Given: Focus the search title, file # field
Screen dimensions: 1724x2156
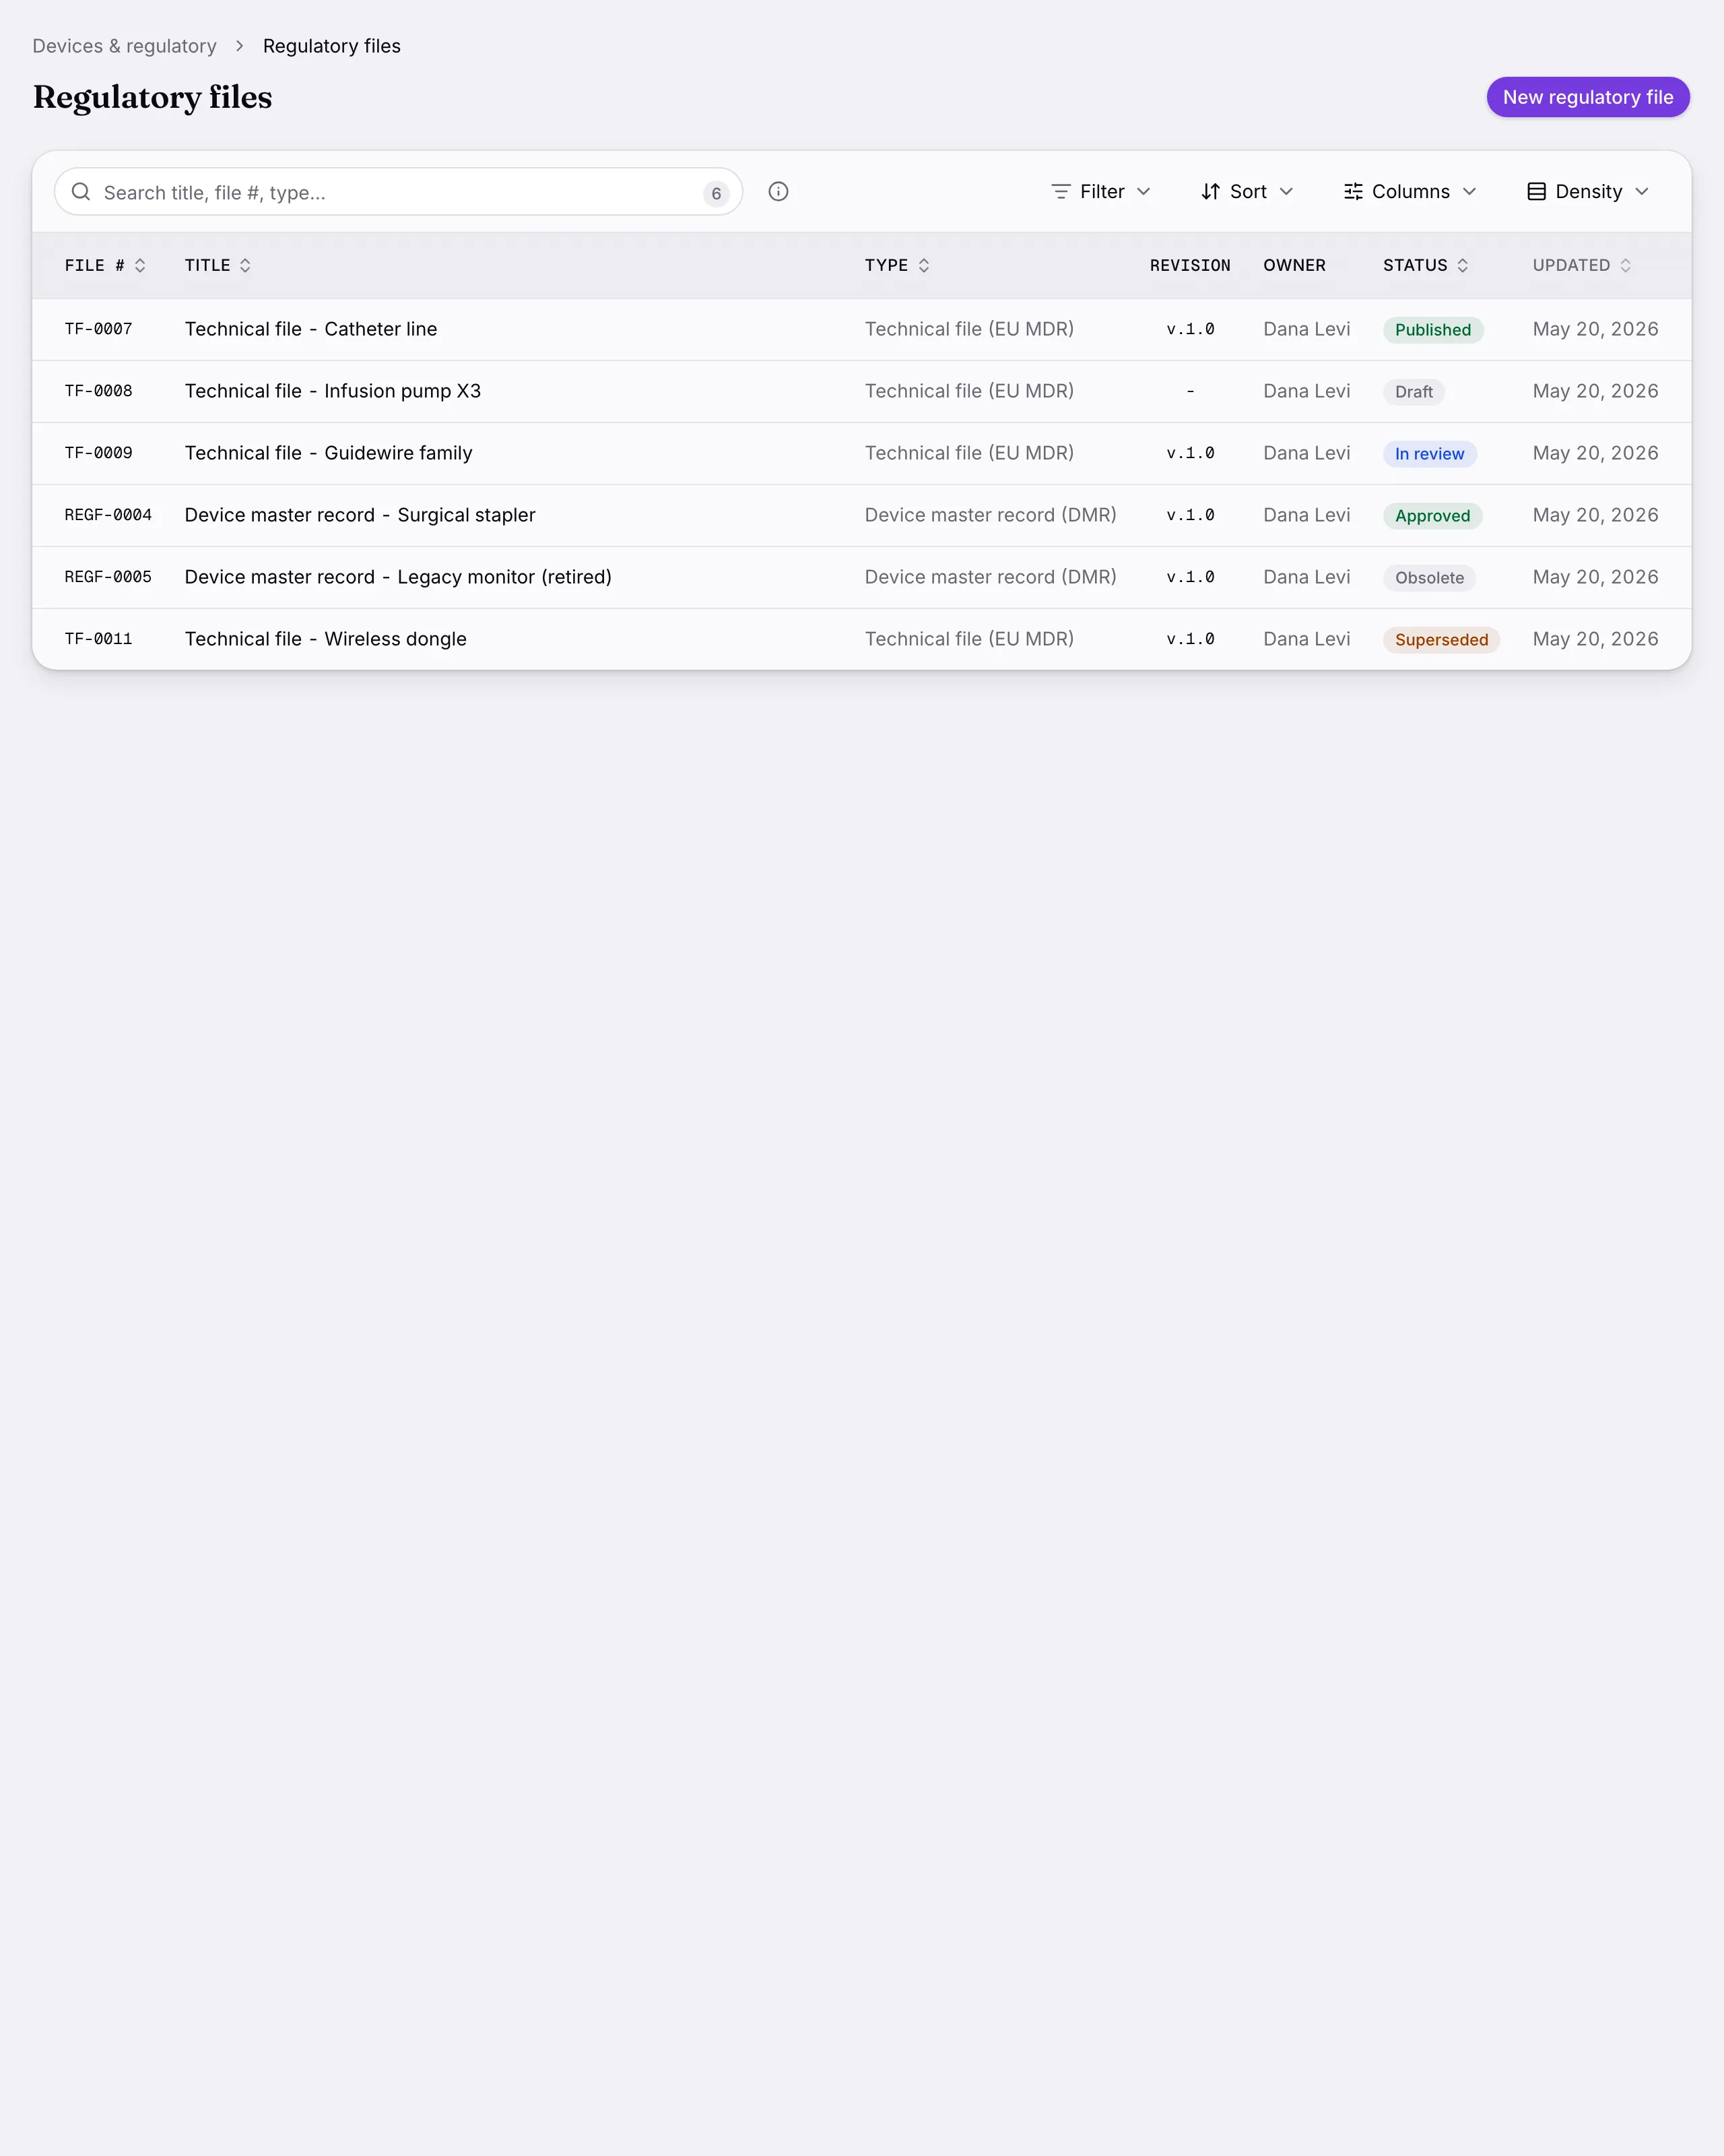Looking at the screenshot, I should [398, 191].
